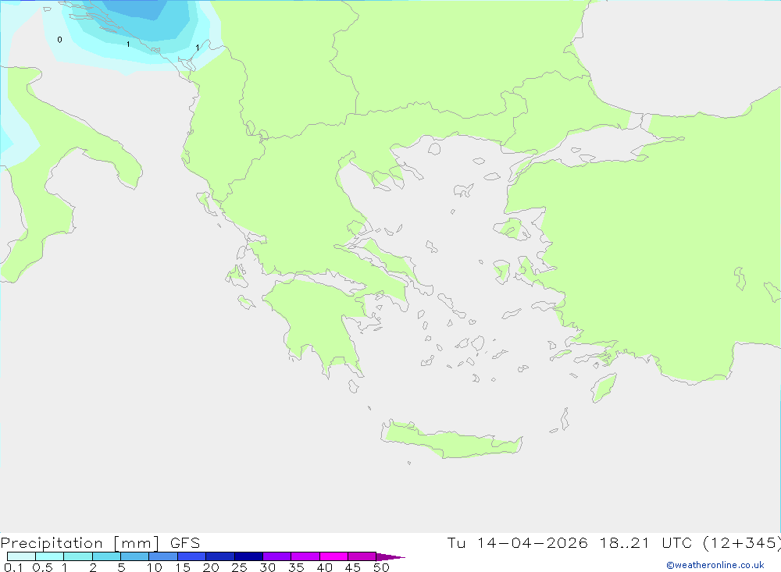Image resolution: width=781 pixels, height=572 pixels.
Task: Select the "18..21 UTC" time range text
Action: tap(646, 542)
